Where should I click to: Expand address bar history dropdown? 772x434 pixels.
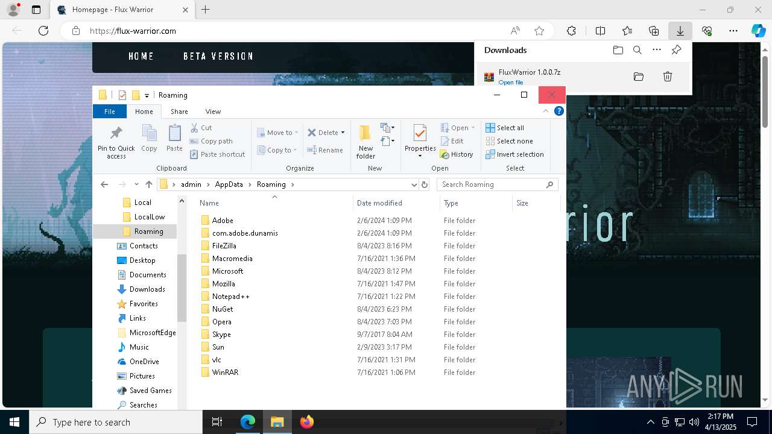(414, 184)
